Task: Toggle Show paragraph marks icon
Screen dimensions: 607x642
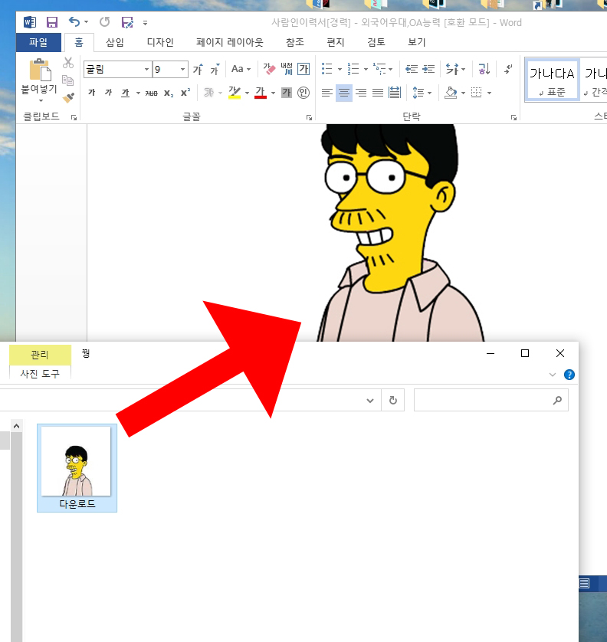Action: [x=508, y=69]
